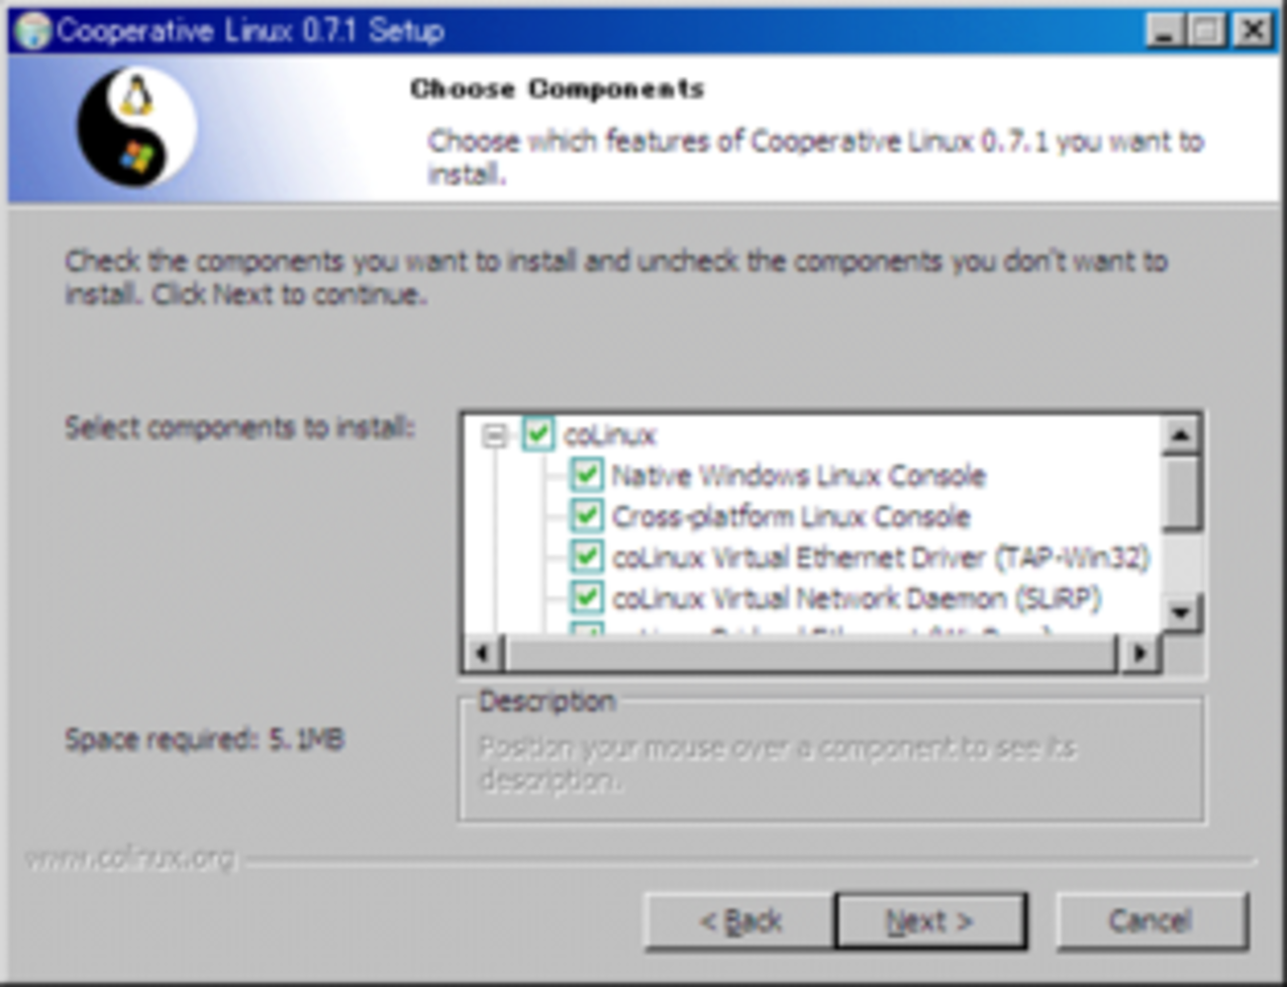Uncheck coLinux Virtual Network Daemon (SLiRP)
1287x987 pixels.
586,598
